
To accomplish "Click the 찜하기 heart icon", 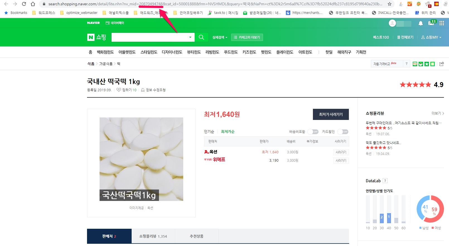I will 119,90.
